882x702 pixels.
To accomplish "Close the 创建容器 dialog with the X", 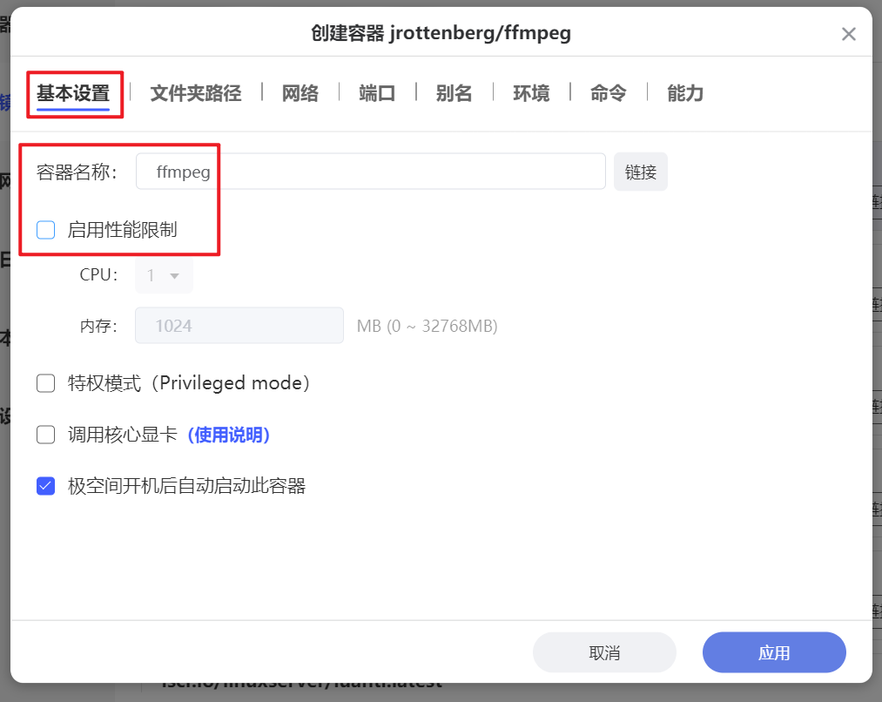I will (848, 34).
